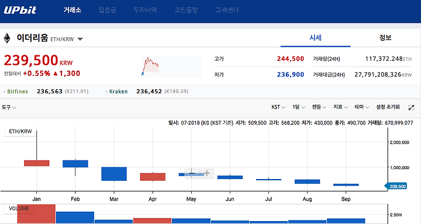Open the KST timezone dropdown
The image size is (421, 224).
pyautogui.click(x=278, y=107)
